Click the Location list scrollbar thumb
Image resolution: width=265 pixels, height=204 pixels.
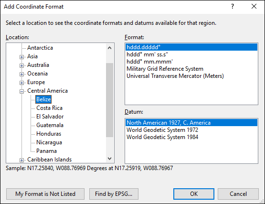tap(109, 100)
